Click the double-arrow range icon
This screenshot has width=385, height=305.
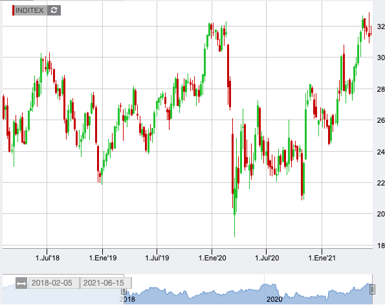tap(21, 284)
